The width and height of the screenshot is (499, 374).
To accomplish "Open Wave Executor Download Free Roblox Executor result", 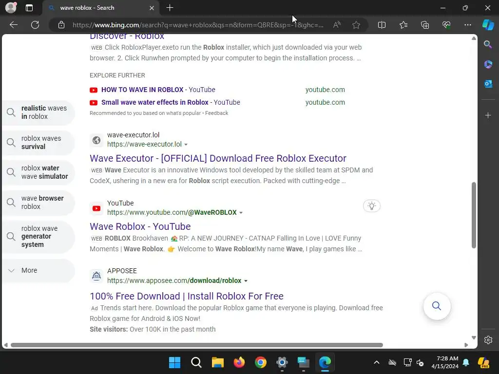I will point(218,158).
